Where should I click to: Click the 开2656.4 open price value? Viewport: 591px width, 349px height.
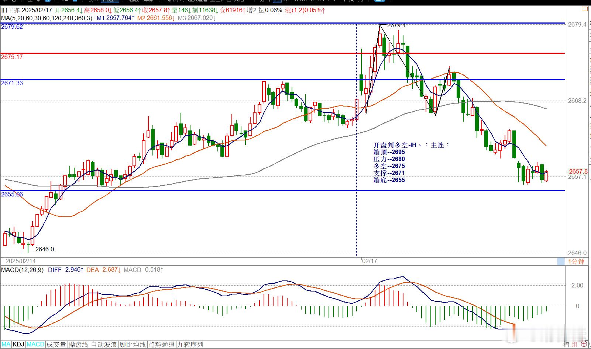click(x=68, y=10)
